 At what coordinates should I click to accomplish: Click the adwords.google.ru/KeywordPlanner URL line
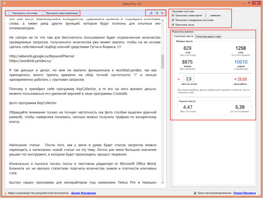tap(42, 56)
